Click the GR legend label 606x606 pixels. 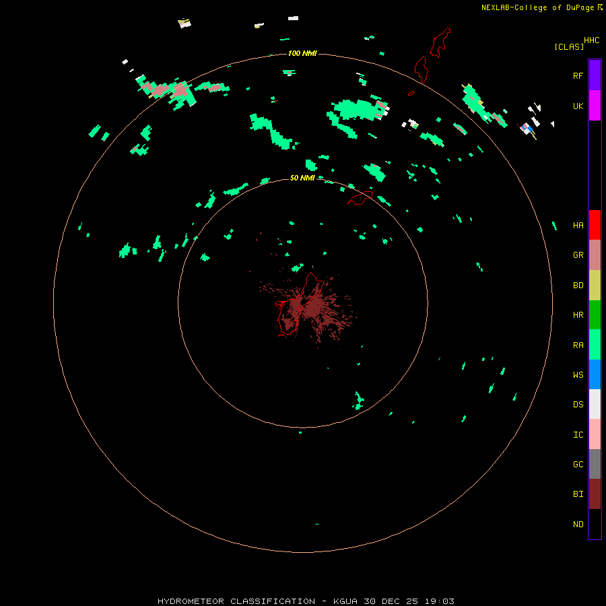tap(578, 255)
